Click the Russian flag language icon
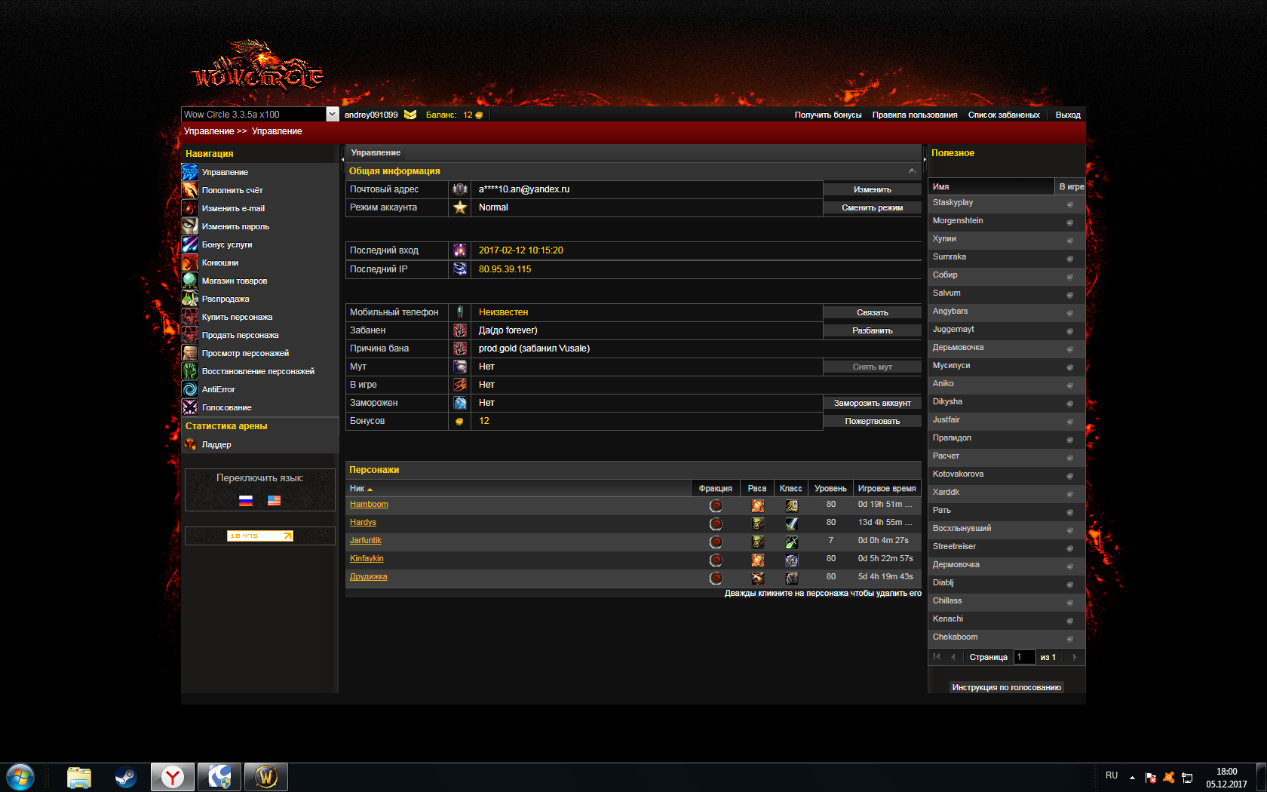This screenshot has height=792, width=1267. click(x=245, y=500)
